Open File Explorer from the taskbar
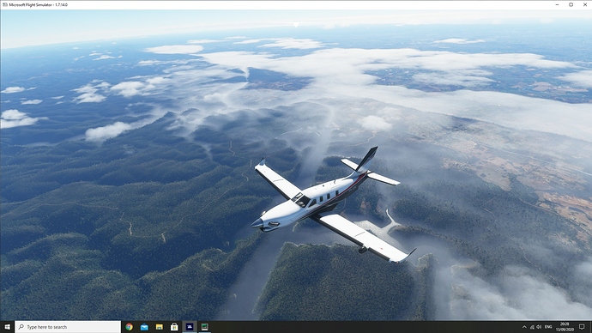 click(160, 327)
